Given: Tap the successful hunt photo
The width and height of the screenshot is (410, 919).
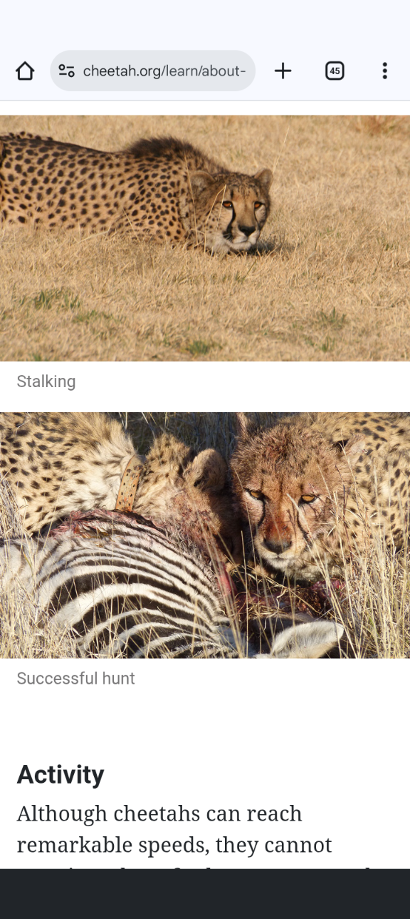Looking at the screenshot, I should (205, 535).
